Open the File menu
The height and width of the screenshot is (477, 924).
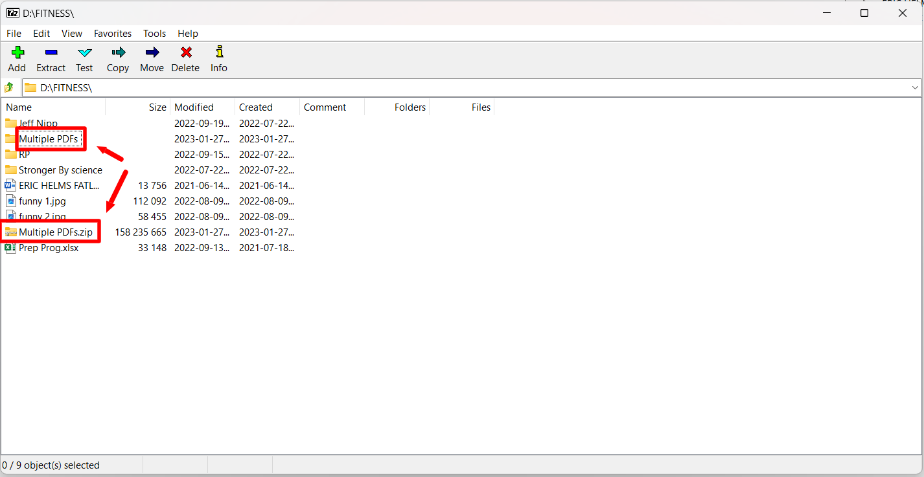[x=14, y=34]
